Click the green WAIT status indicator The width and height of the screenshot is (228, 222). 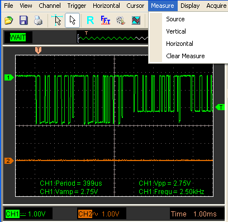tap(18, 37)
